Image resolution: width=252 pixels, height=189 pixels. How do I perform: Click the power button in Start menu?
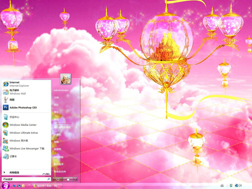(x=58, y=179)
